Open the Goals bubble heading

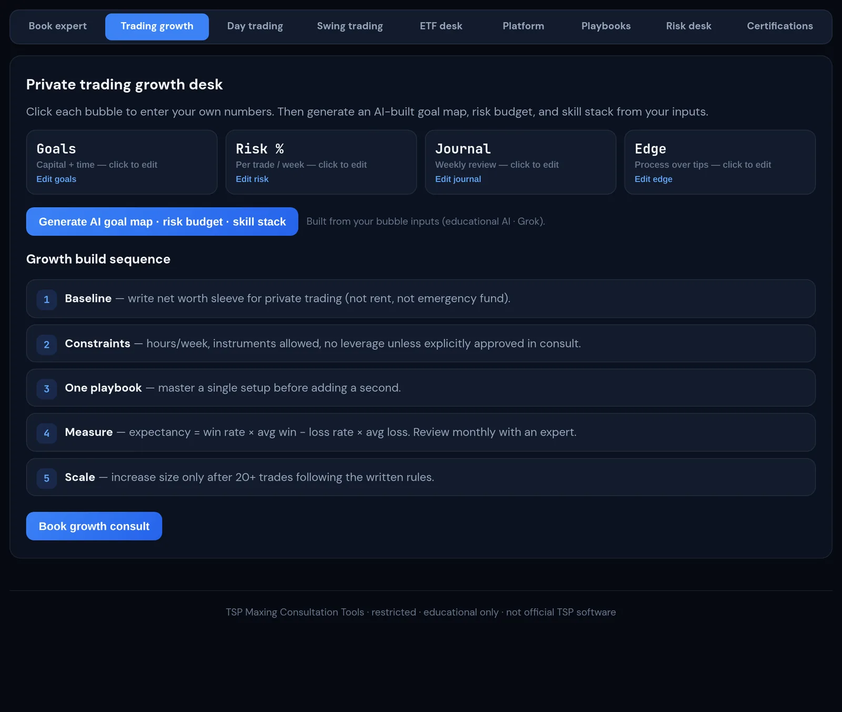[56, 149]
